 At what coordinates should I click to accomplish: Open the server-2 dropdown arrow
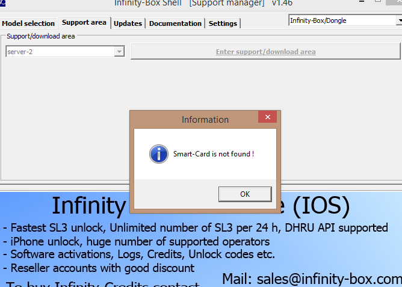(119, 52)
